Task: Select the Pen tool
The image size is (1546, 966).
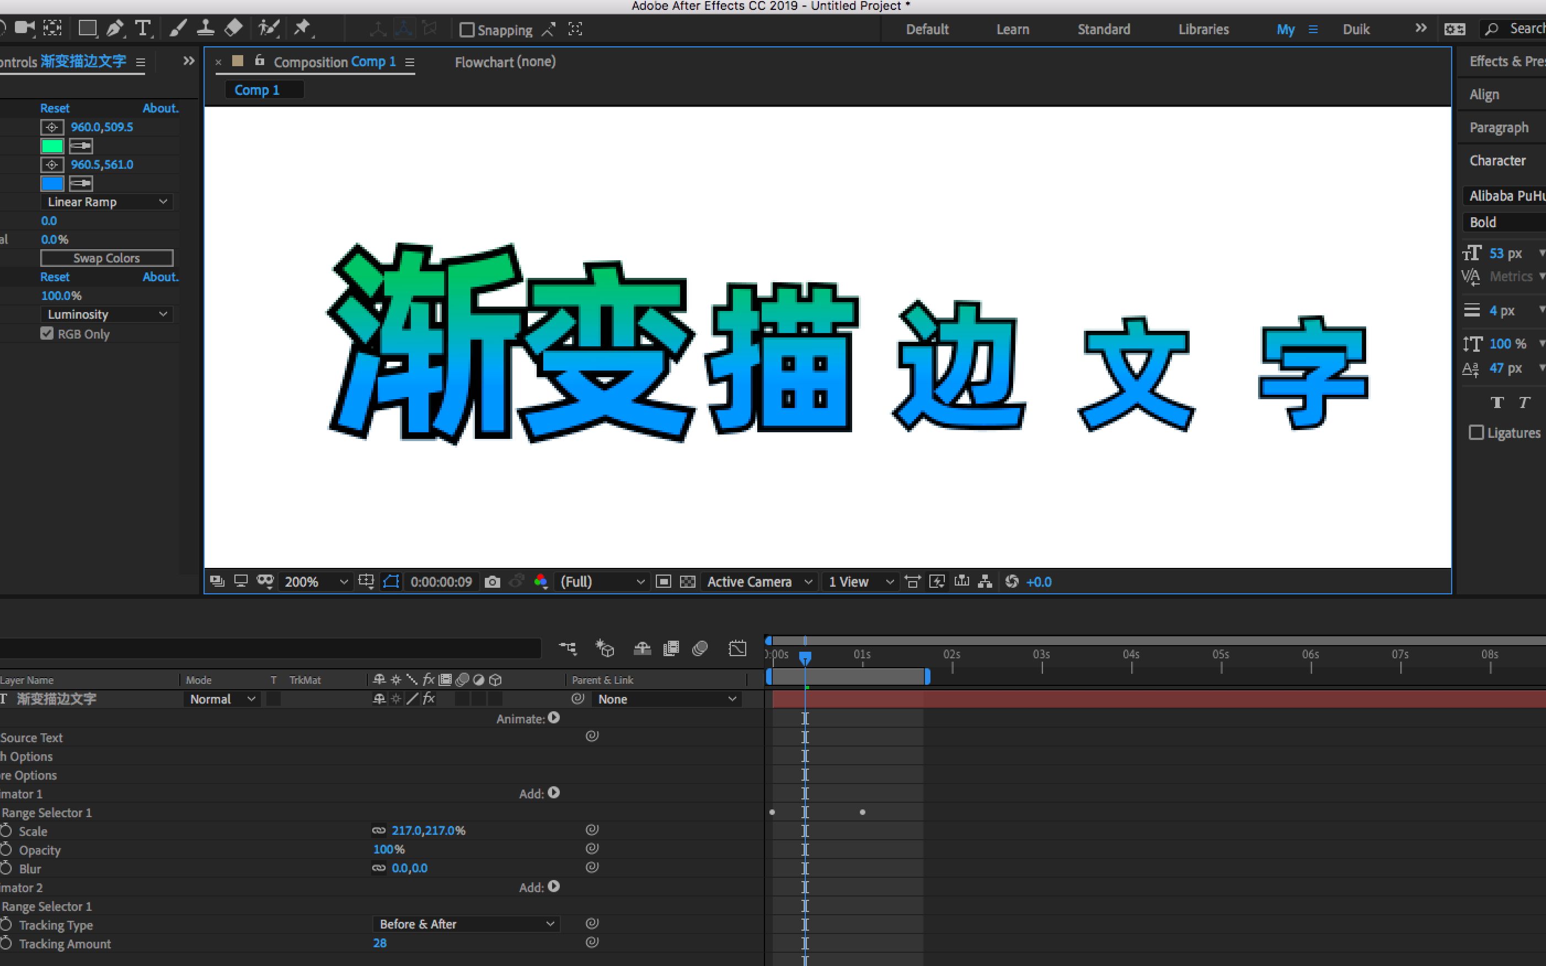Action: [115, 28]
